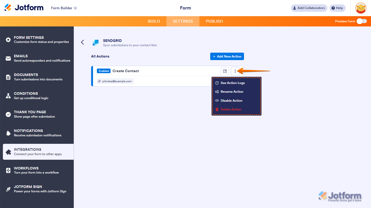Select Rename Action from the menu
Viewport: 371px width, 208px height.
(232, 92)
